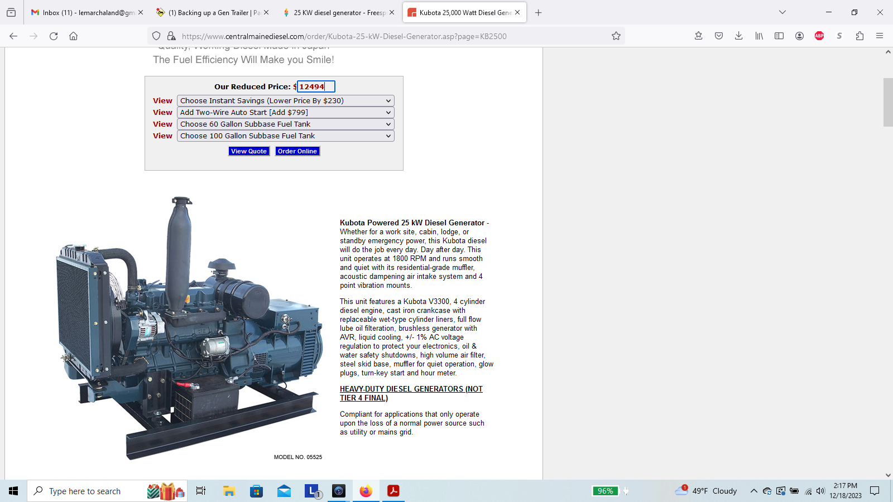The image size is (893, 502).
Task: Open Adobe Acrobat from the taskbar
Action: 393,491
